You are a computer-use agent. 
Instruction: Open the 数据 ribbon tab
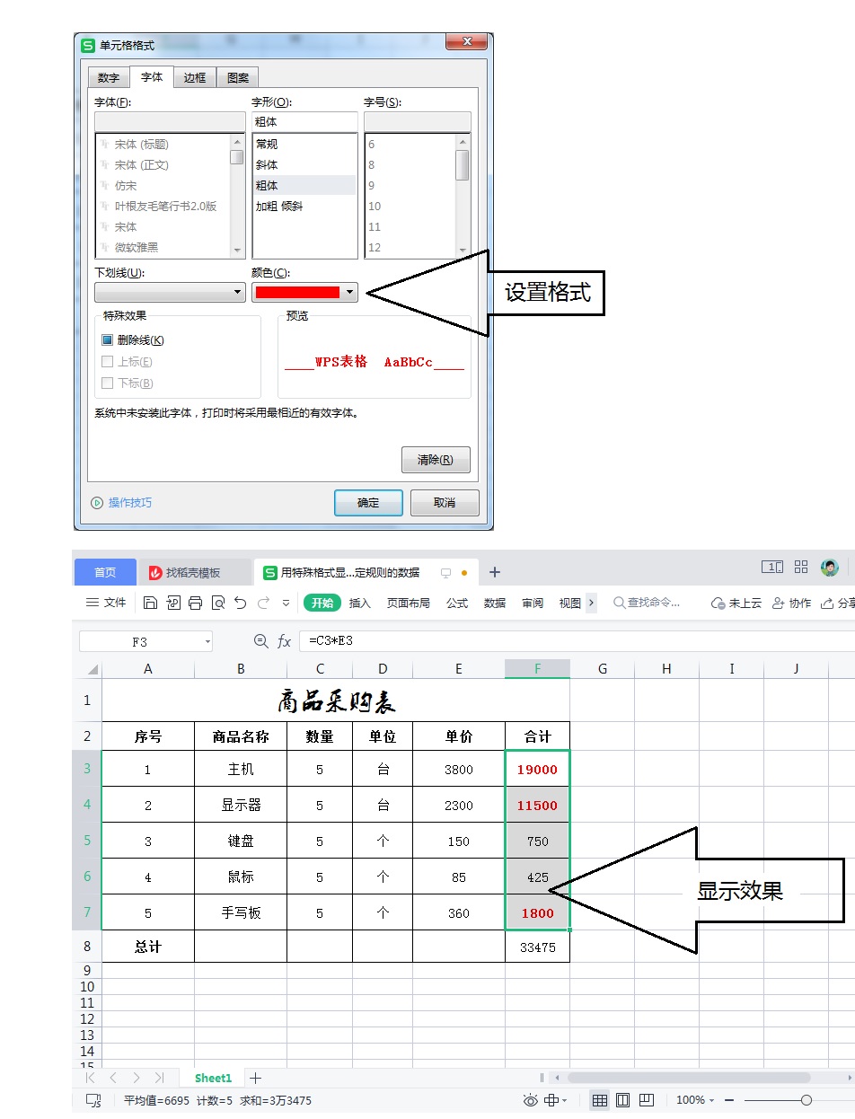coord(495,603)
